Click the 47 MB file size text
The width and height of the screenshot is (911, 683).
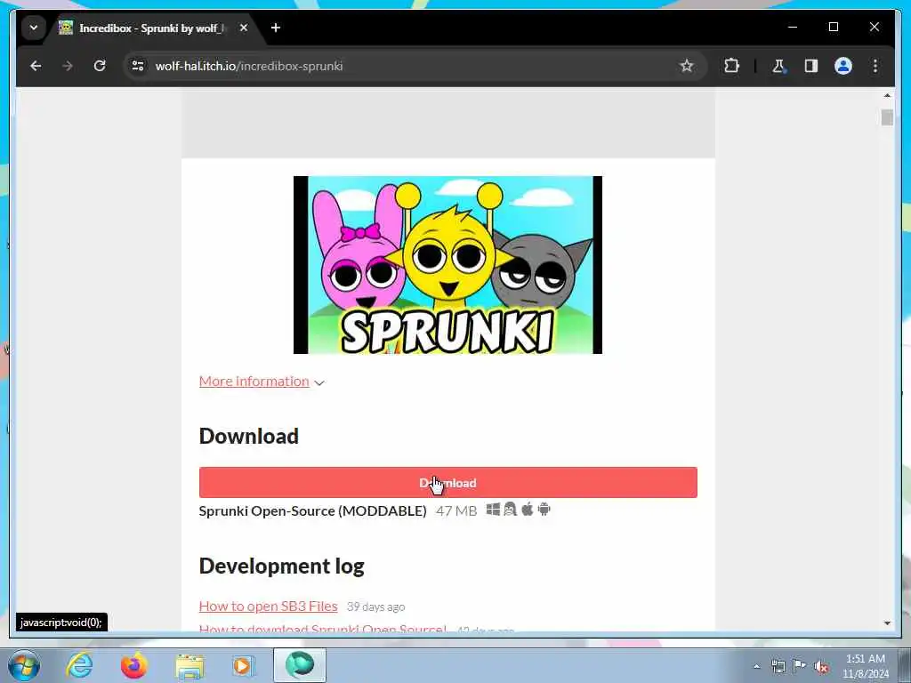pos(456,511)
